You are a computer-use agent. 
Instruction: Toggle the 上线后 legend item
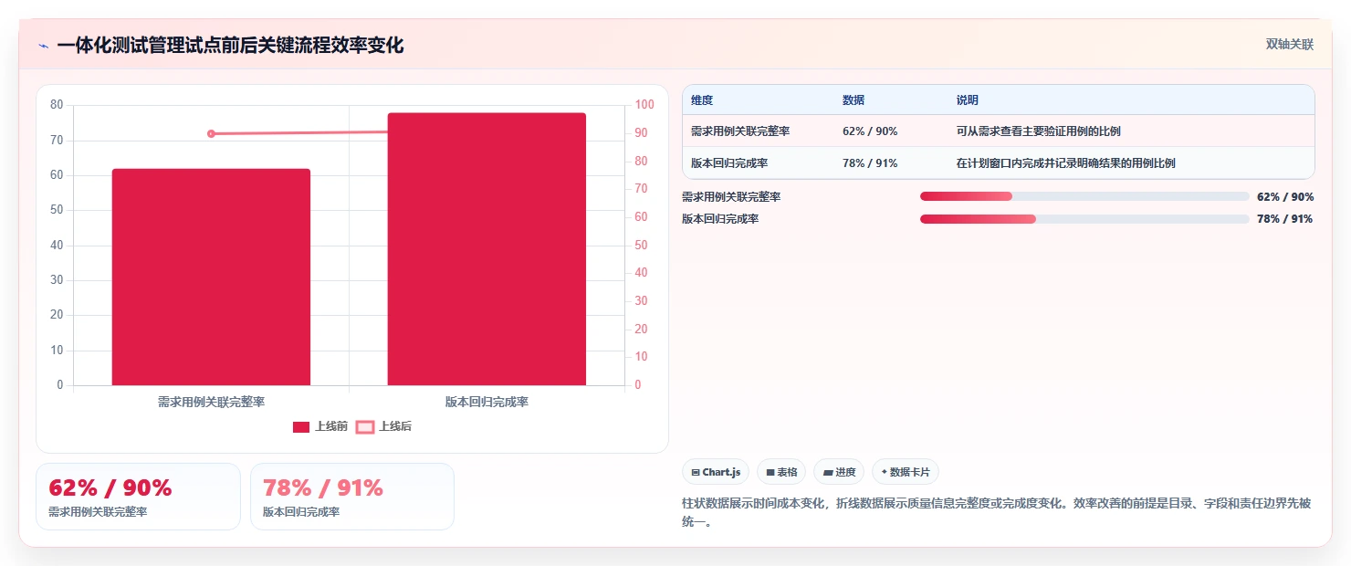point(383,426)
